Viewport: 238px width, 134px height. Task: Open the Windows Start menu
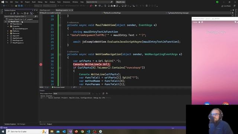point(3,131)
